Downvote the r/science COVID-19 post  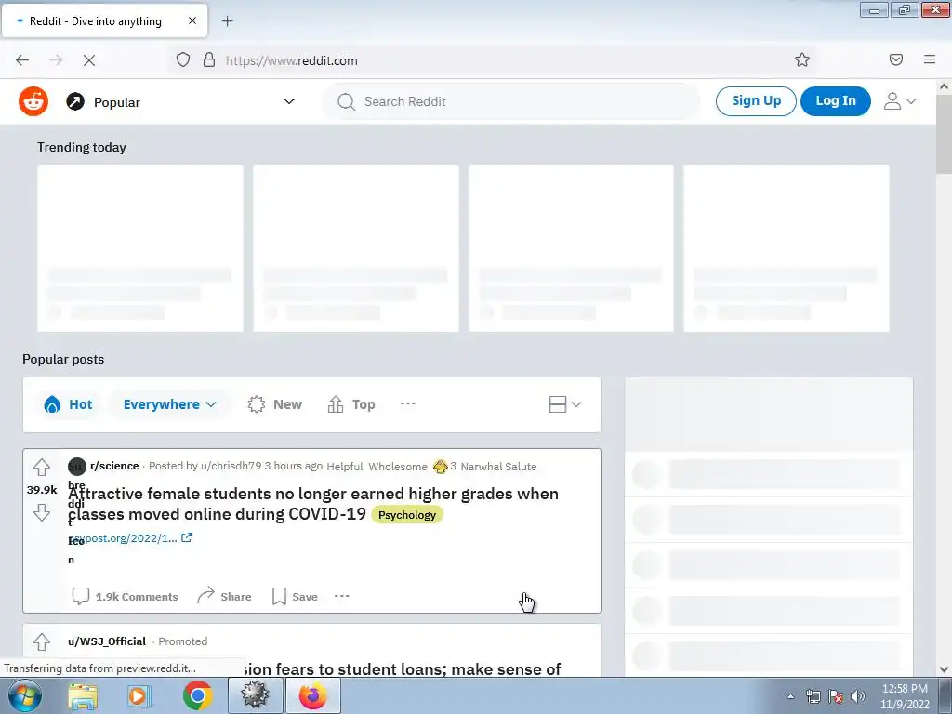point(42,512)
